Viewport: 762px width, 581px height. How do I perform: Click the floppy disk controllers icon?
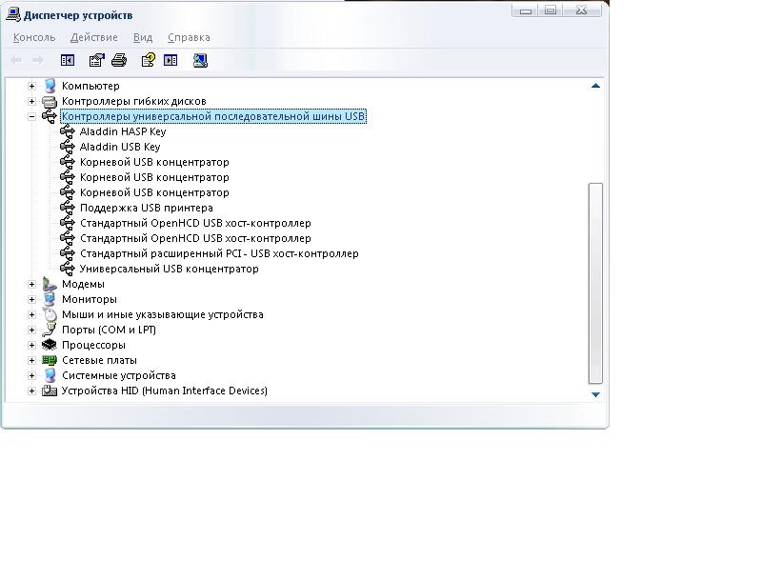[50, 102]
